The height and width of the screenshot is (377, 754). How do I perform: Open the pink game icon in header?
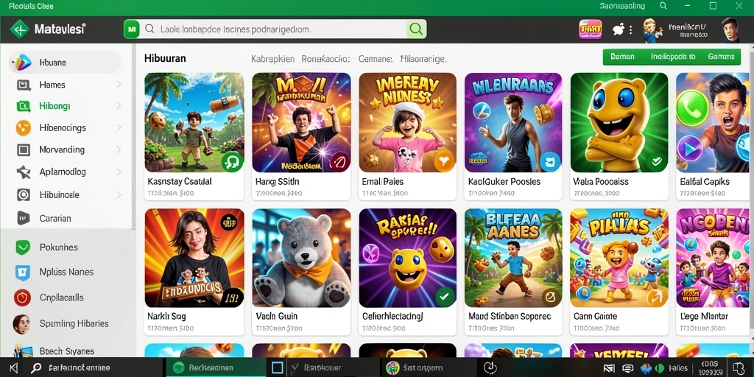(591, 29)
